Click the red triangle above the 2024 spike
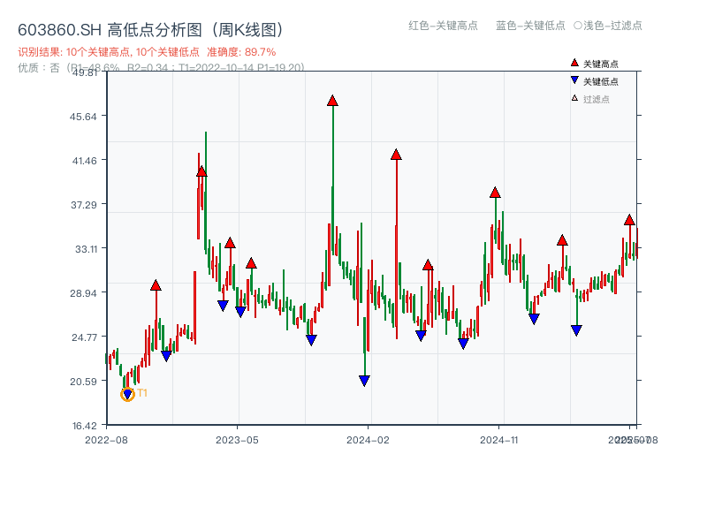 [395, 154]
